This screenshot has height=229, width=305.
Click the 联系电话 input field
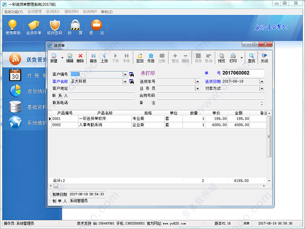pyautogui.click(x=102, y=103)
